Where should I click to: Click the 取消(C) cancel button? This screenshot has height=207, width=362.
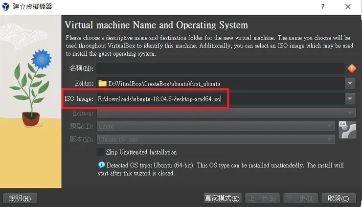(339, 198)
